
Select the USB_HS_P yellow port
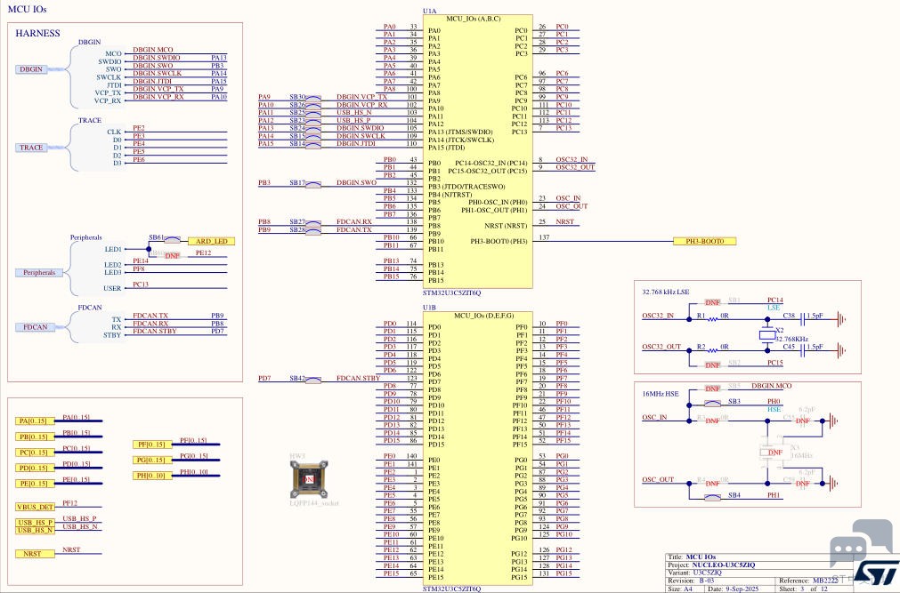[35, 523]
